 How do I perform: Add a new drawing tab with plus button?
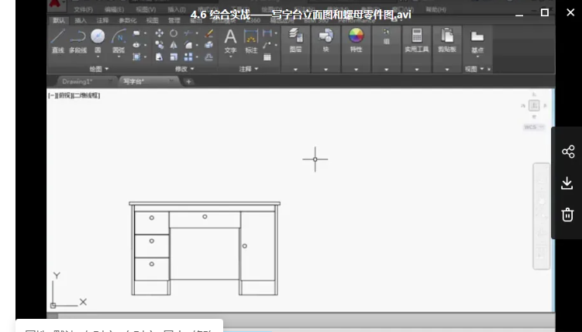tap(188, 81)
